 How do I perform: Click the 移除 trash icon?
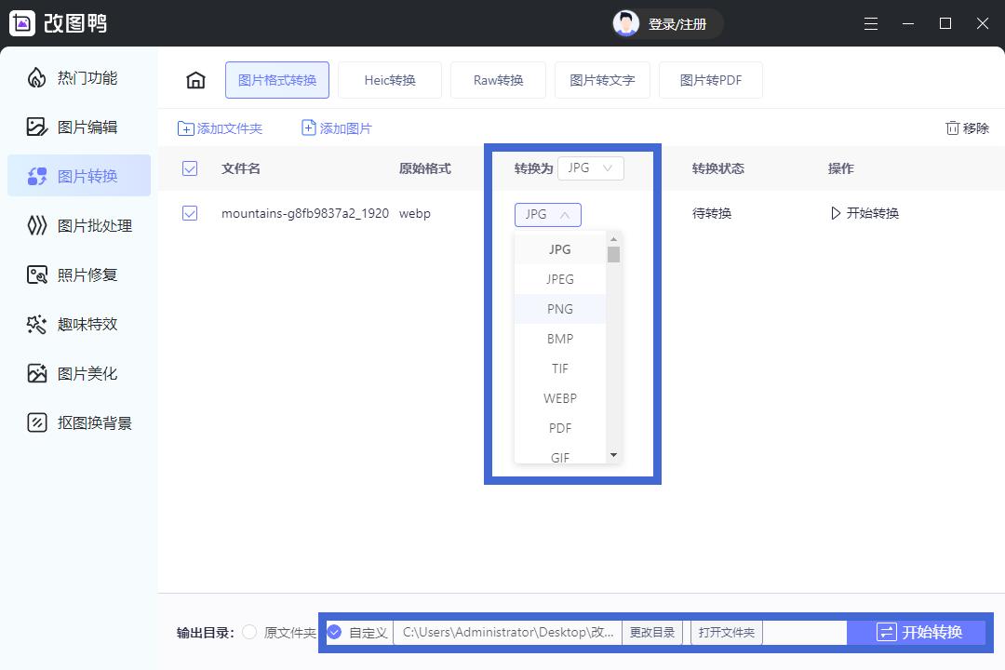point(967,127)
